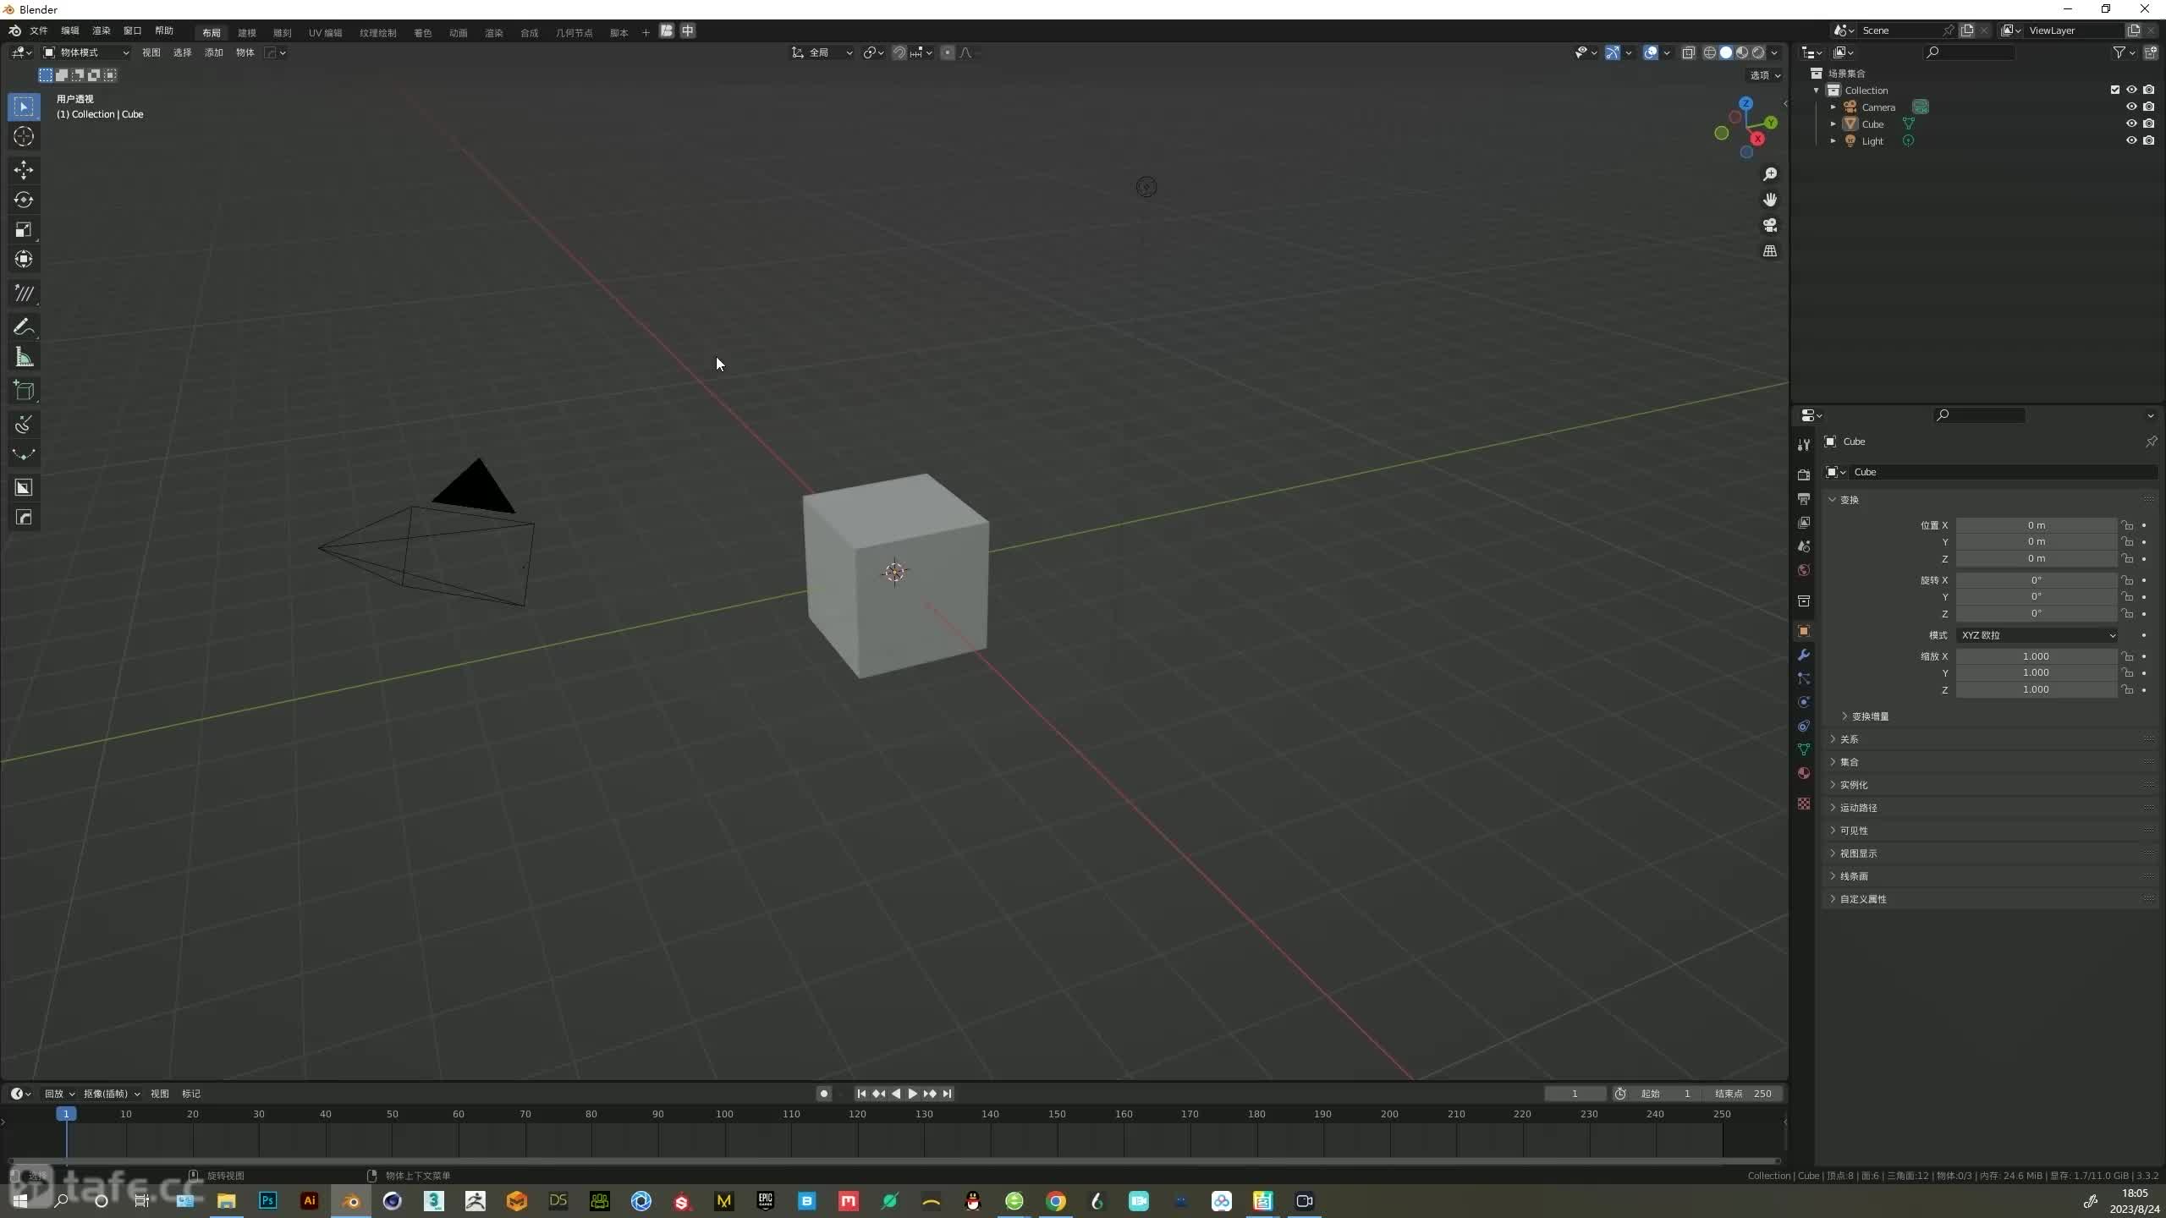Select the Cursor tool in toolbar
Image resolution: width=2166 pixels, height=1218 pixels.
coord(22,135)
